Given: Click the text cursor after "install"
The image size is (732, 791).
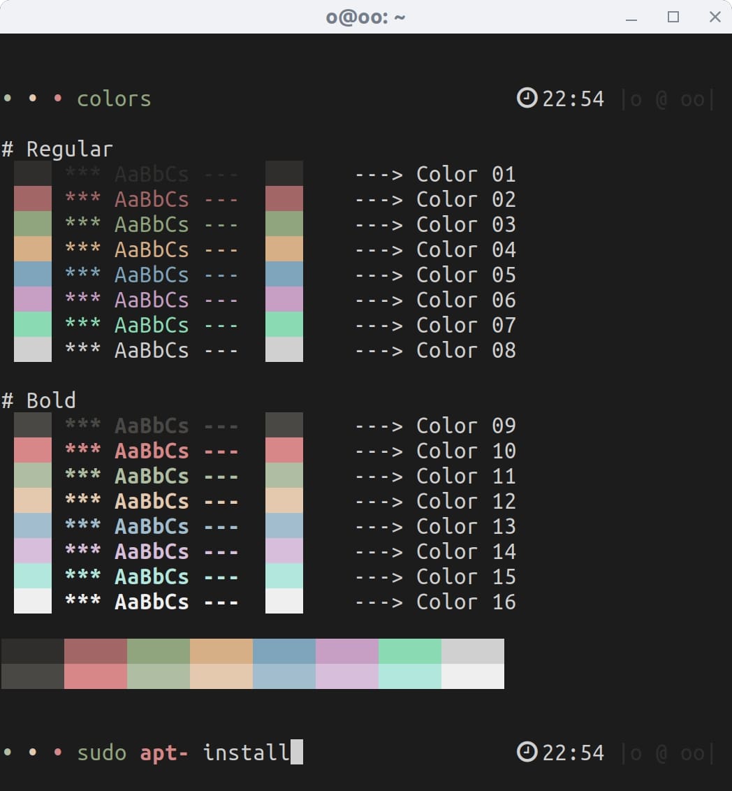Looking at the screenshot, I should pos(297,753).
